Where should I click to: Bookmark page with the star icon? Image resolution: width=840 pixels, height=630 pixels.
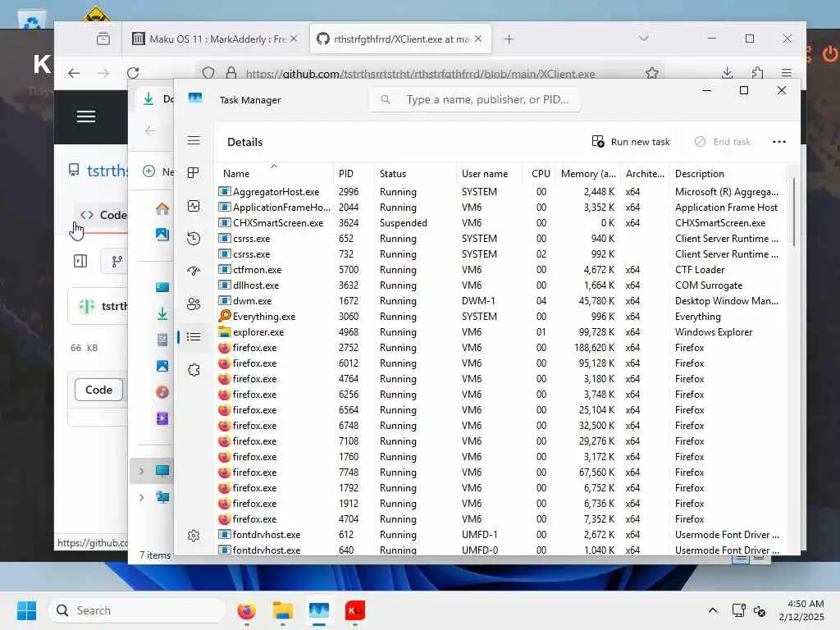[x=652, y=73]
